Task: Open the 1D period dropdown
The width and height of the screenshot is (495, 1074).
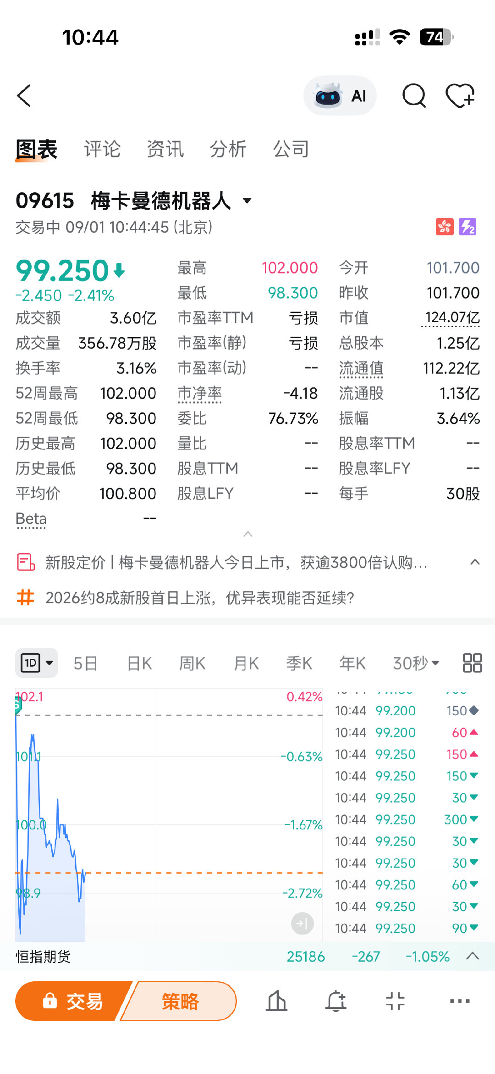Action: 37,663
